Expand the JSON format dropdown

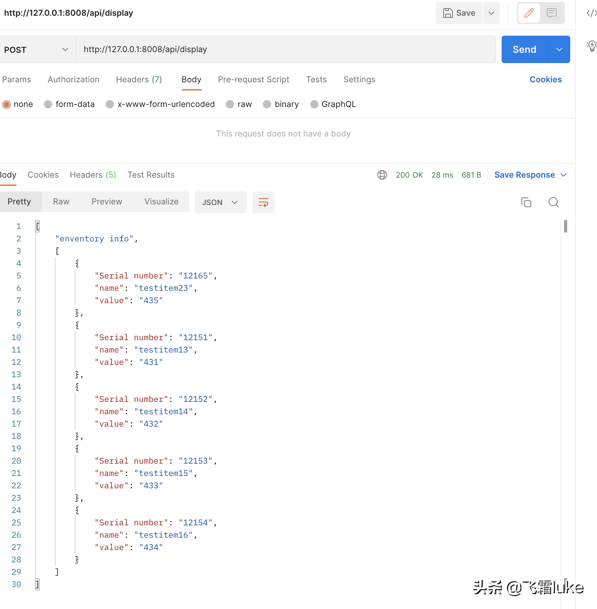pos(221,202)
